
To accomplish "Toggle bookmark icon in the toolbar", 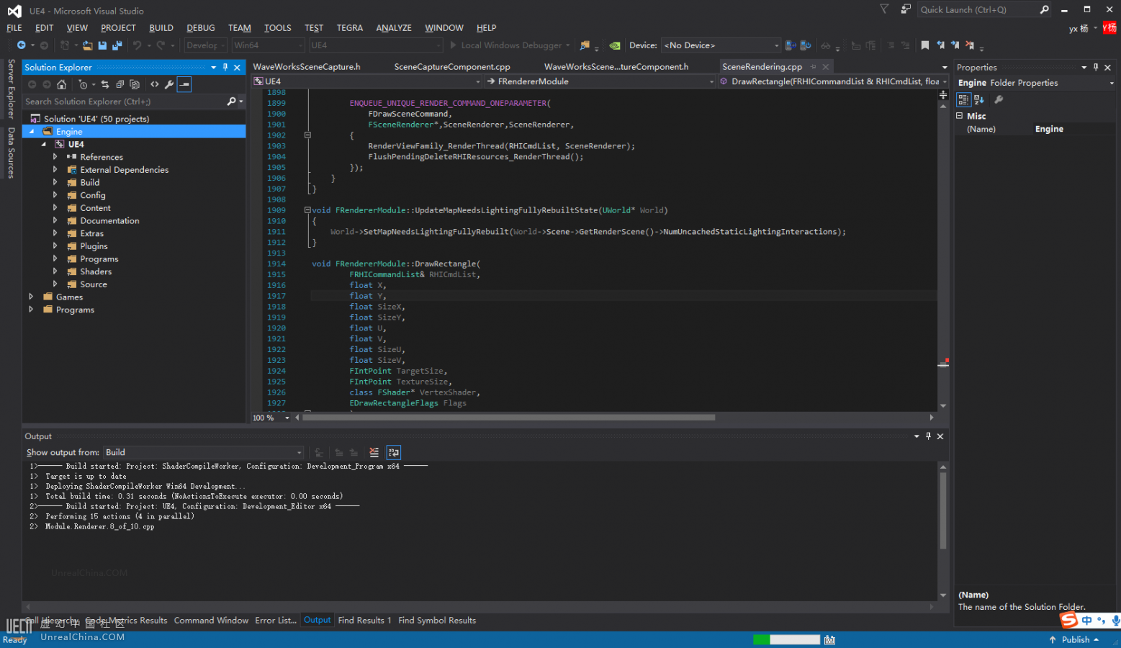I will click(925, 45).
